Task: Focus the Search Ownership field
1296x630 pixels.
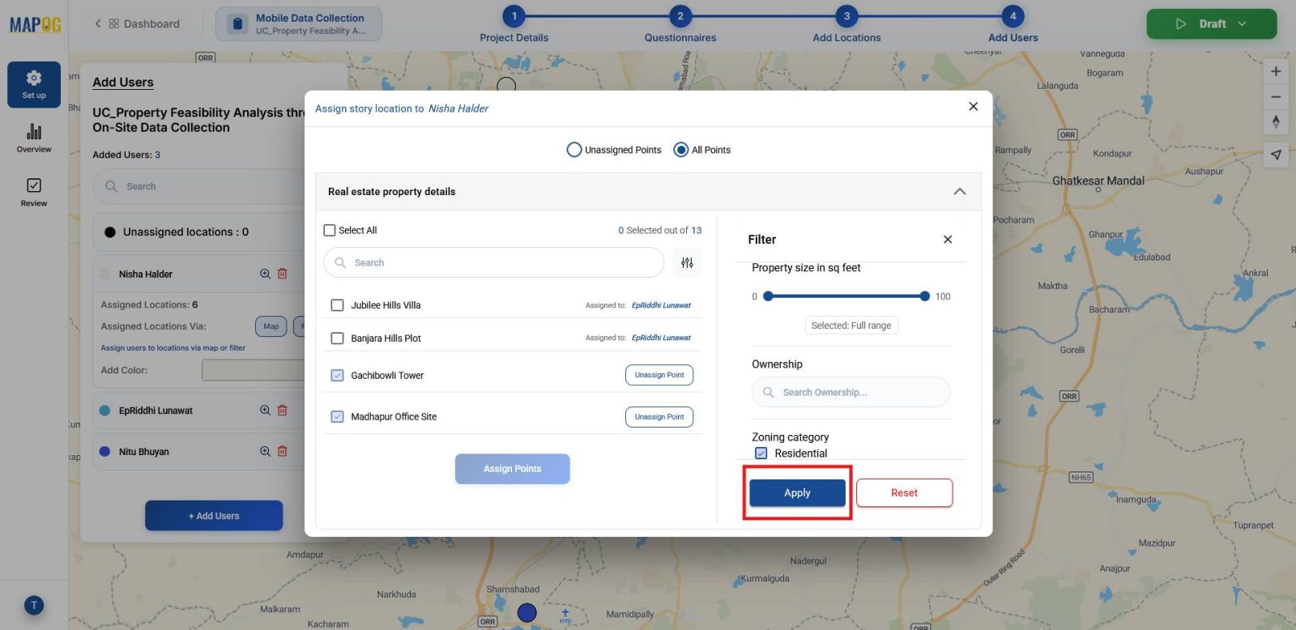Action: (850, 392)
